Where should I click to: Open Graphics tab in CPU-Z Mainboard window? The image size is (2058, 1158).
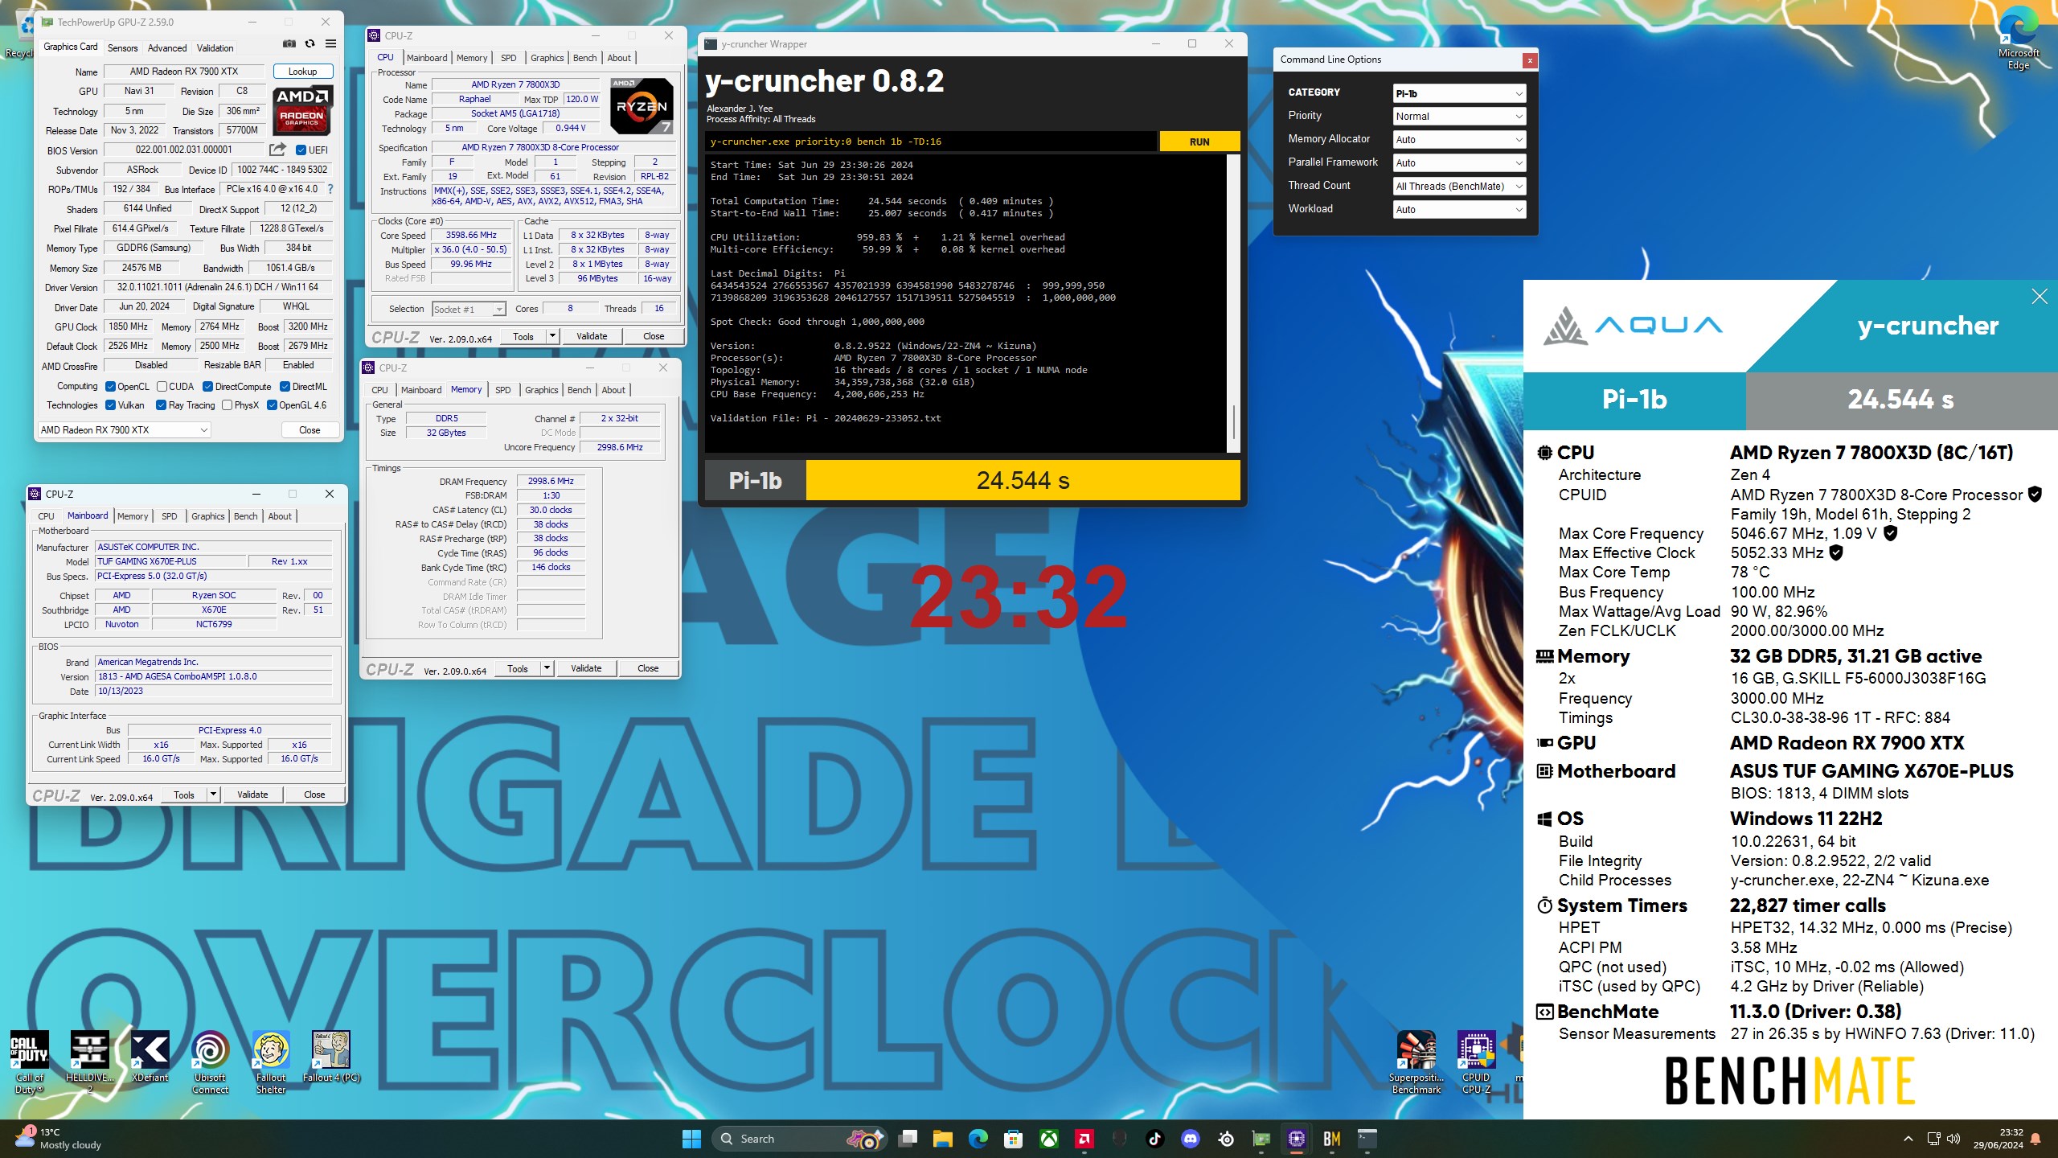(x=208, y=516)
